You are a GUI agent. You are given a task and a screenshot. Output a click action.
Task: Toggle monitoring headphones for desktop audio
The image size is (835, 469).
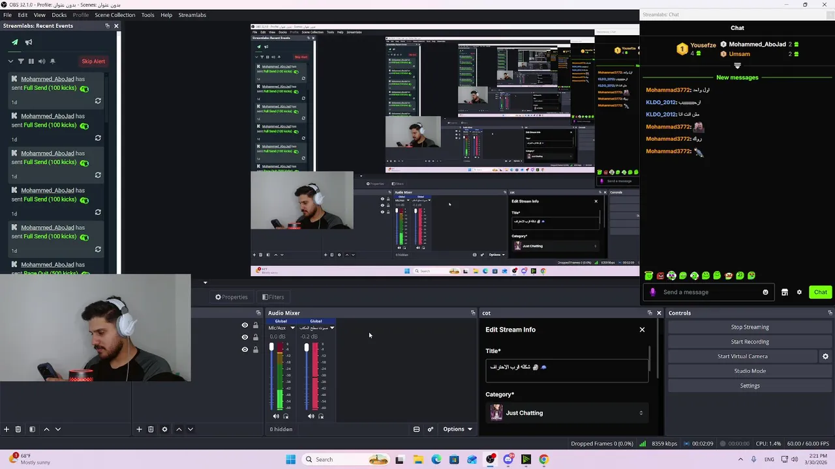click(x=321, y=416)
